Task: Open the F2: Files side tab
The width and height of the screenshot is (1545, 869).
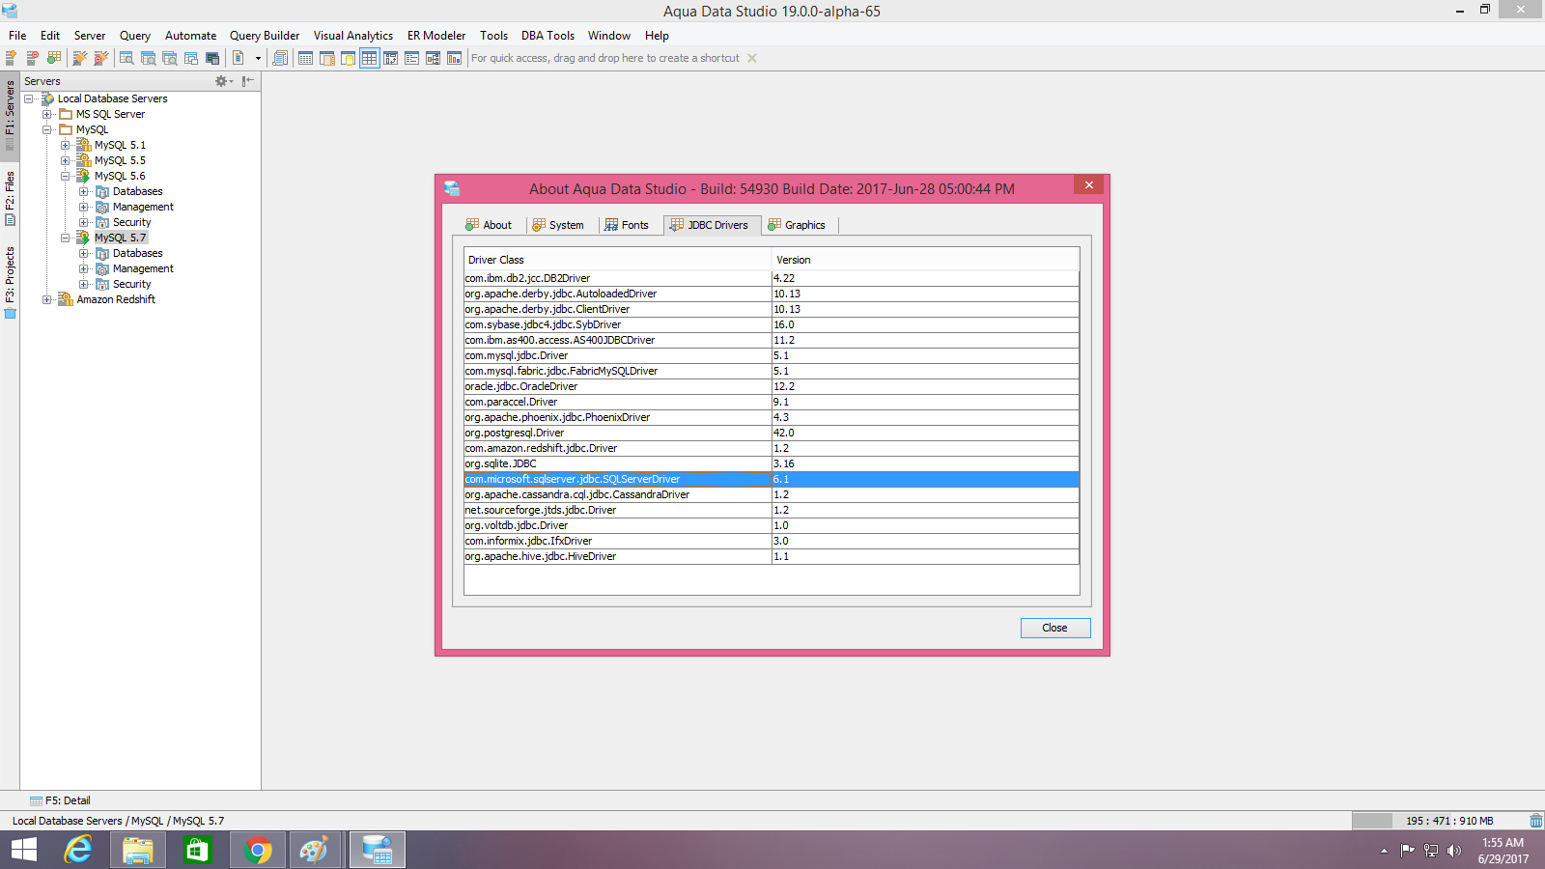Action: [x=10, y=198]
